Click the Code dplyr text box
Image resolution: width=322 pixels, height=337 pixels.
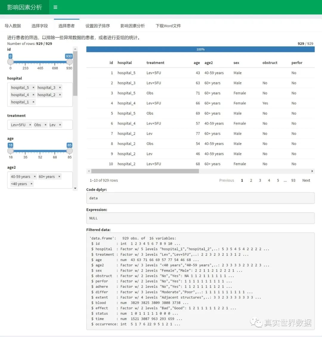200,198
